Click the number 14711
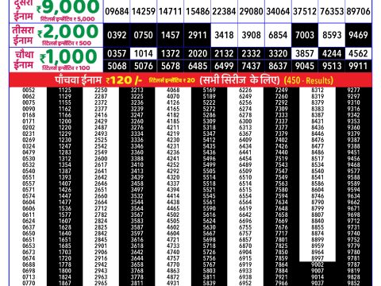 point(170,11)
